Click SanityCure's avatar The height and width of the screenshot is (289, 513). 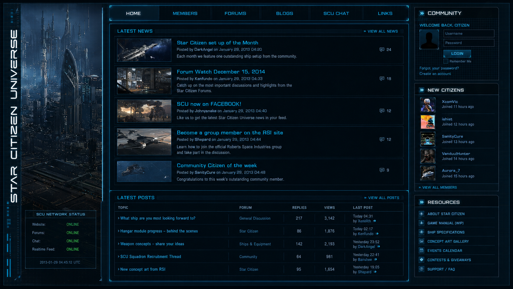point(428,139)
